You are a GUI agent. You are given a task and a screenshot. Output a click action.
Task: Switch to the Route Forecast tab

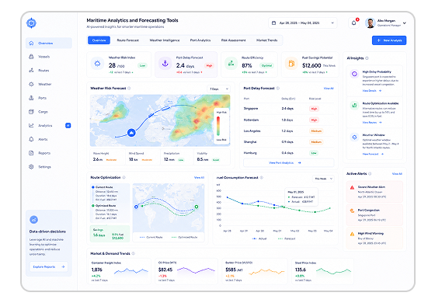tap(128, 40)
